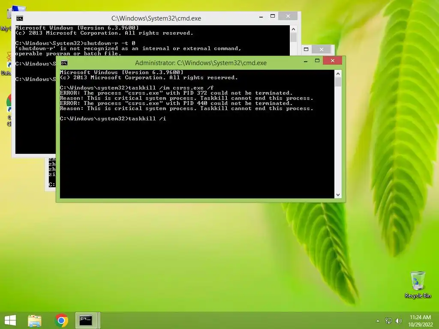This screenshot has width=439, height=329.
Task: Open the Recycle Bin desktop icon
Action: click(418, 285)
